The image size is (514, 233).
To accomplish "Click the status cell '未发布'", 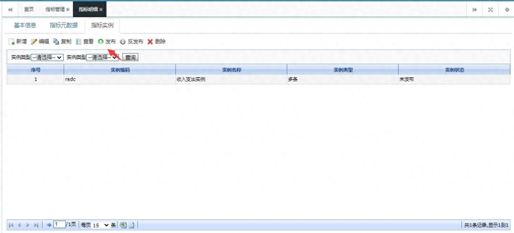I will [454, 80].
